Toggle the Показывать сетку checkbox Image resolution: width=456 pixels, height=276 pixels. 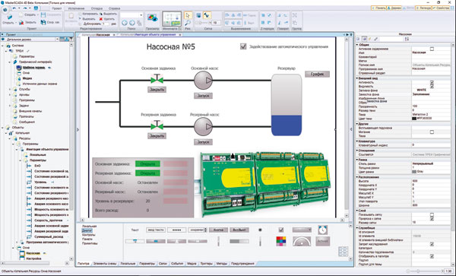(x=432, y=214)
